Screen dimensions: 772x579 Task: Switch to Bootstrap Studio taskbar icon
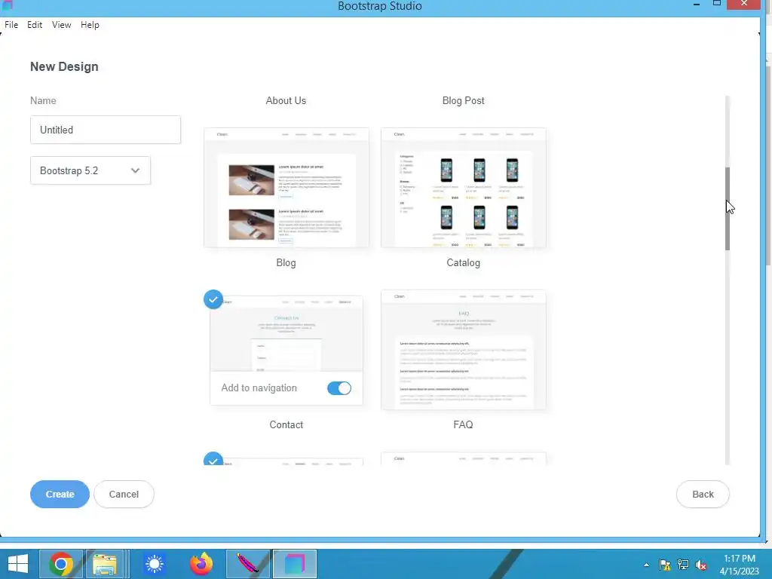click(x=295, y=564)
